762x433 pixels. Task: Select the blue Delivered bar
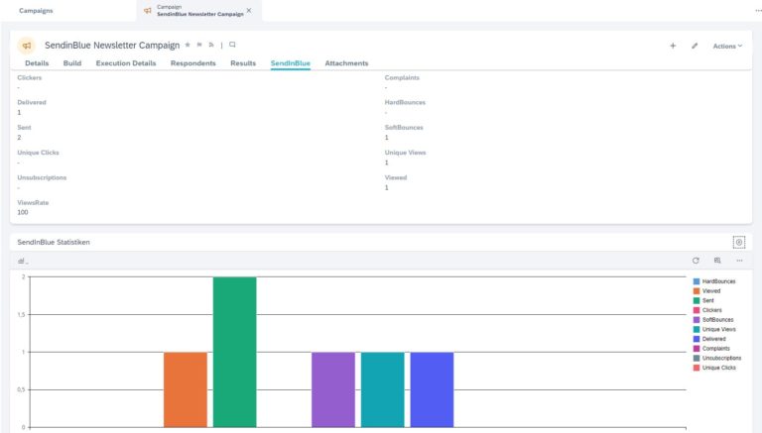pos(432,389)
